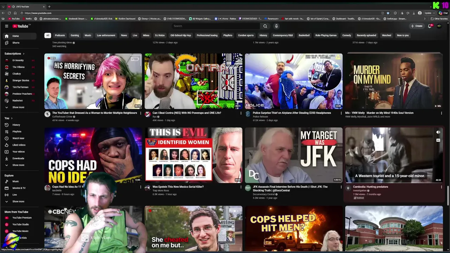Open Your videos in the sidebar
Screen dimensions: 450x253
(x=20, y=151)
